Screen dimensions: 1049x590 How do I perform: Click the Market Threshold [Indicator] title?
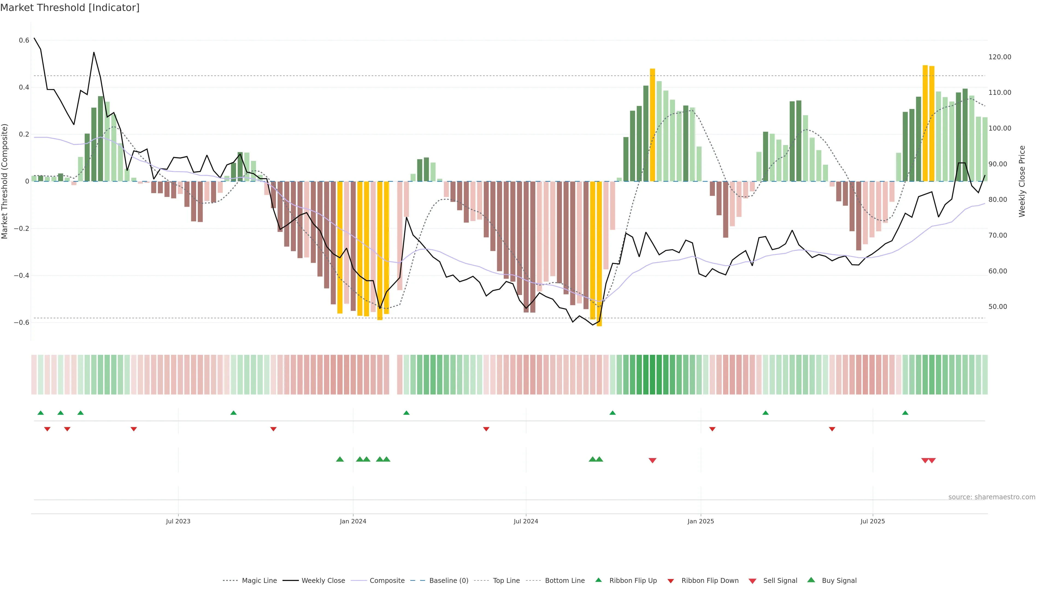coord(70,8)
